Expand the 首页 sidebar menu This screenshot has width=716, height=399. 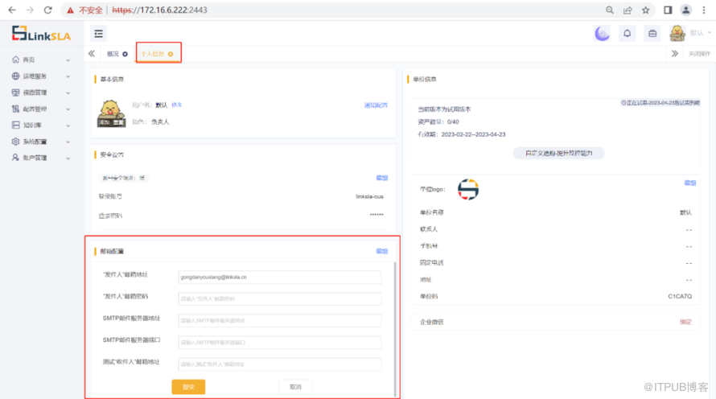[x=40, y=60]
